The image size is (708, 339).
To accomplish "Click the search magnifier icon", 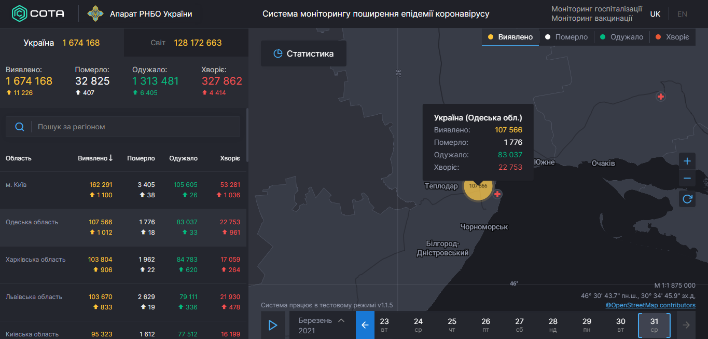I will (20, 126).
